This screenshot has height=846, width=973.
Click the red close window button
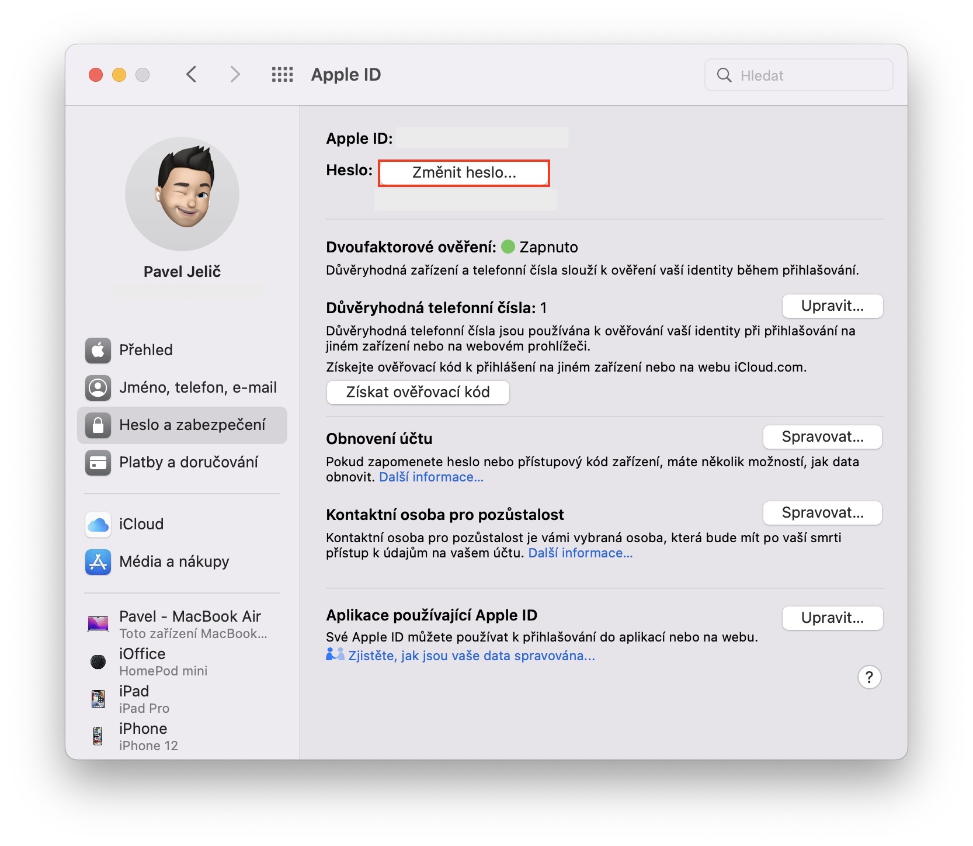(96, 75)
